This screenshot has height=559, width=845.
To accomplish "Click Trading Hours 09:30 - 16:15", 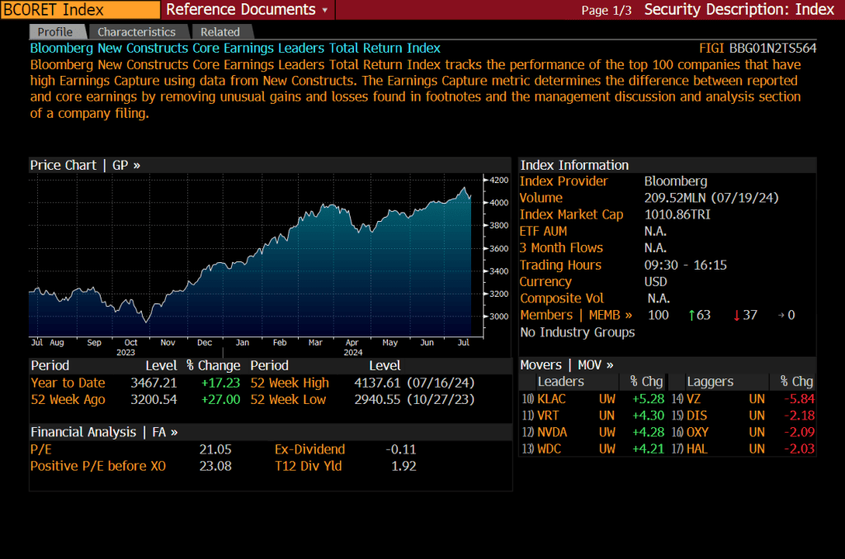I will point(686,265).
